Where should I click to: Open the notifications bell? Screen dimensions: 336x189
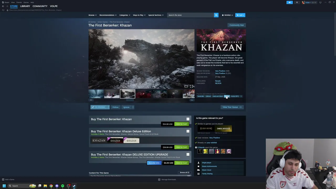coord(297,2)
